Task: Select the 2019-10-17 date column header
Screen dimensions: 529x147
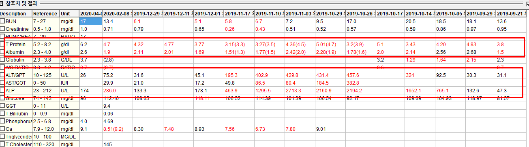Action: point(390,13)
